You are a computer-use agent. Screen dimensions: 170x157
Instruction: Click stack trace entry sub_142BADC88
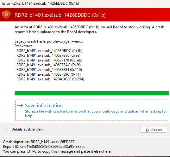pos(50,79)
